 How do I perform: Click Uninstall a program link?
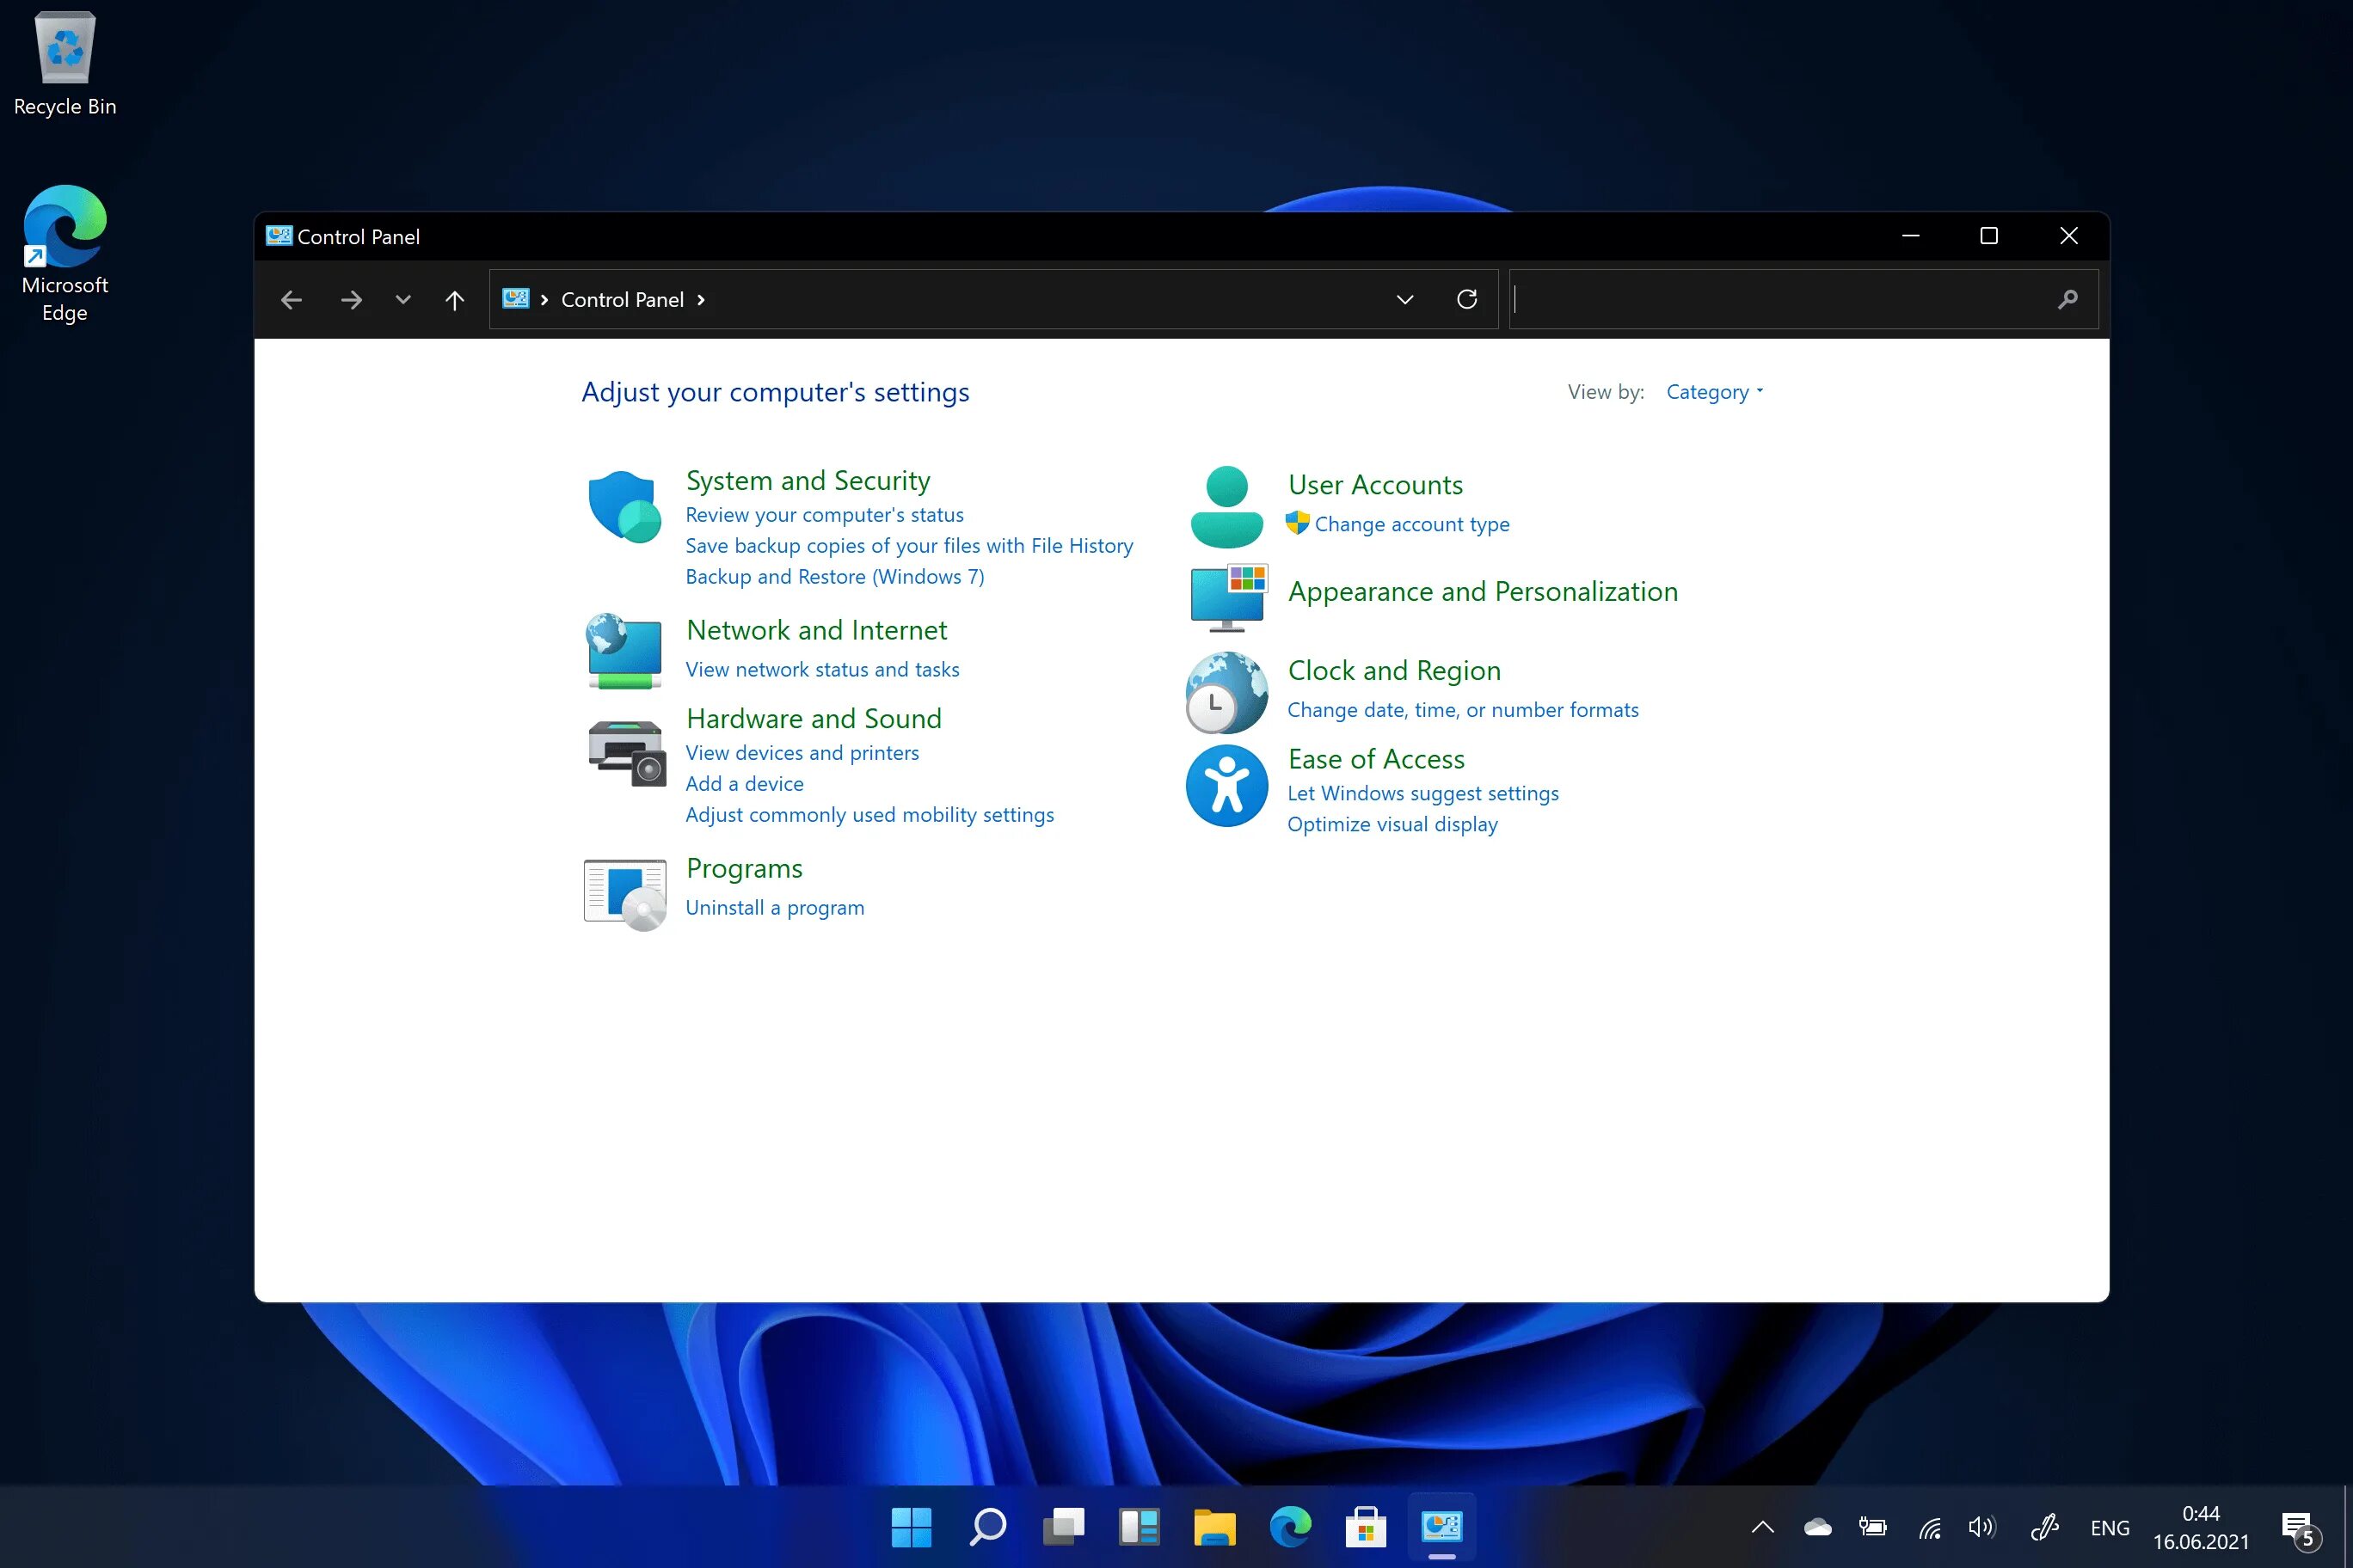(x=774, y=904)
